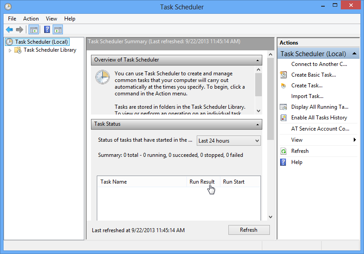
Task: Open the Action menu
Action: [31, 19]
